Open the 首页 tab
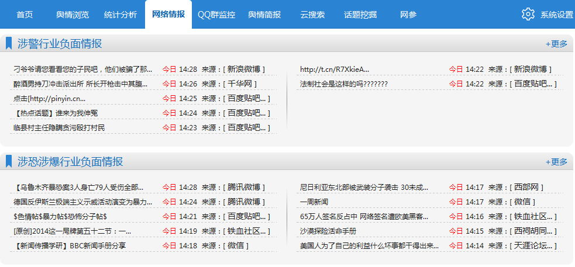This screenshot has height=267, width=575. (25, 15)
